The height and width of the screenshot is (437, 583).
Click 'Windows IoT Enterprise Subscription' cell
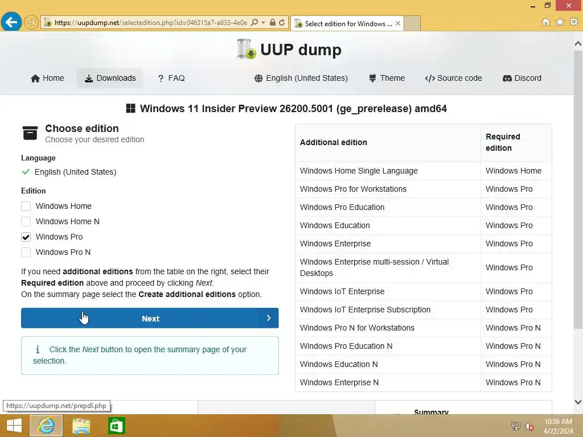(x=388, y=310)
